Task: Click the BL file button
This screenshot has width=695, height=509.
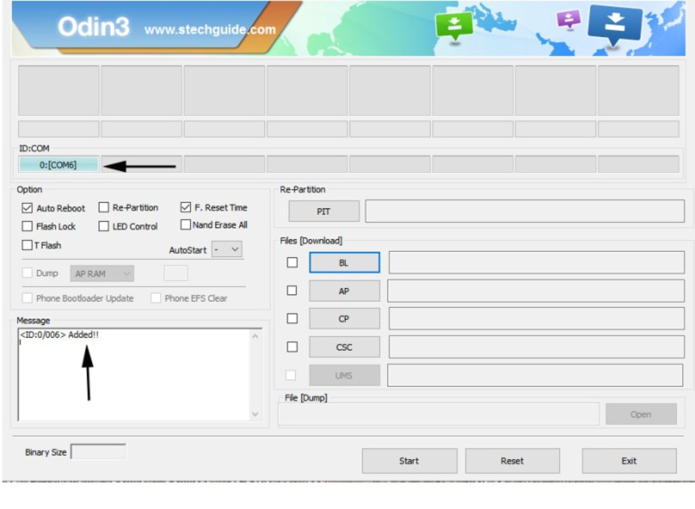Action: [344, 263]
